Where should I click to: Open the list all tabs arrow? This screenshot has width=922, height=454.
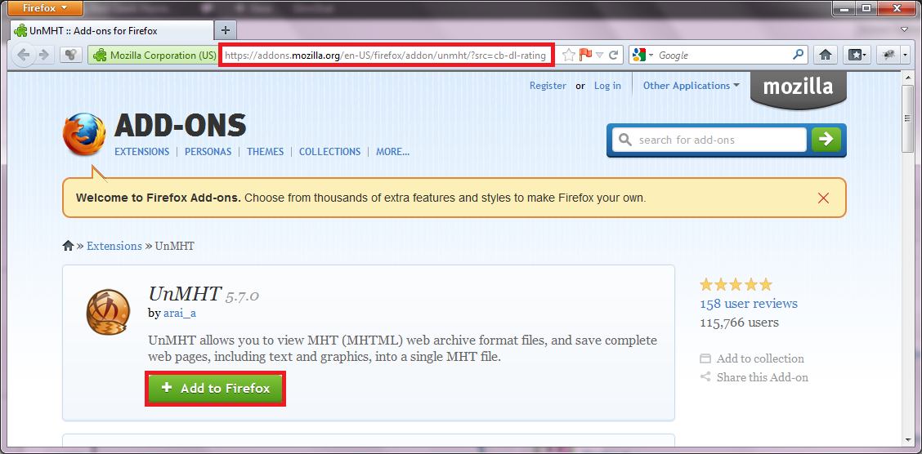(904, 29)
